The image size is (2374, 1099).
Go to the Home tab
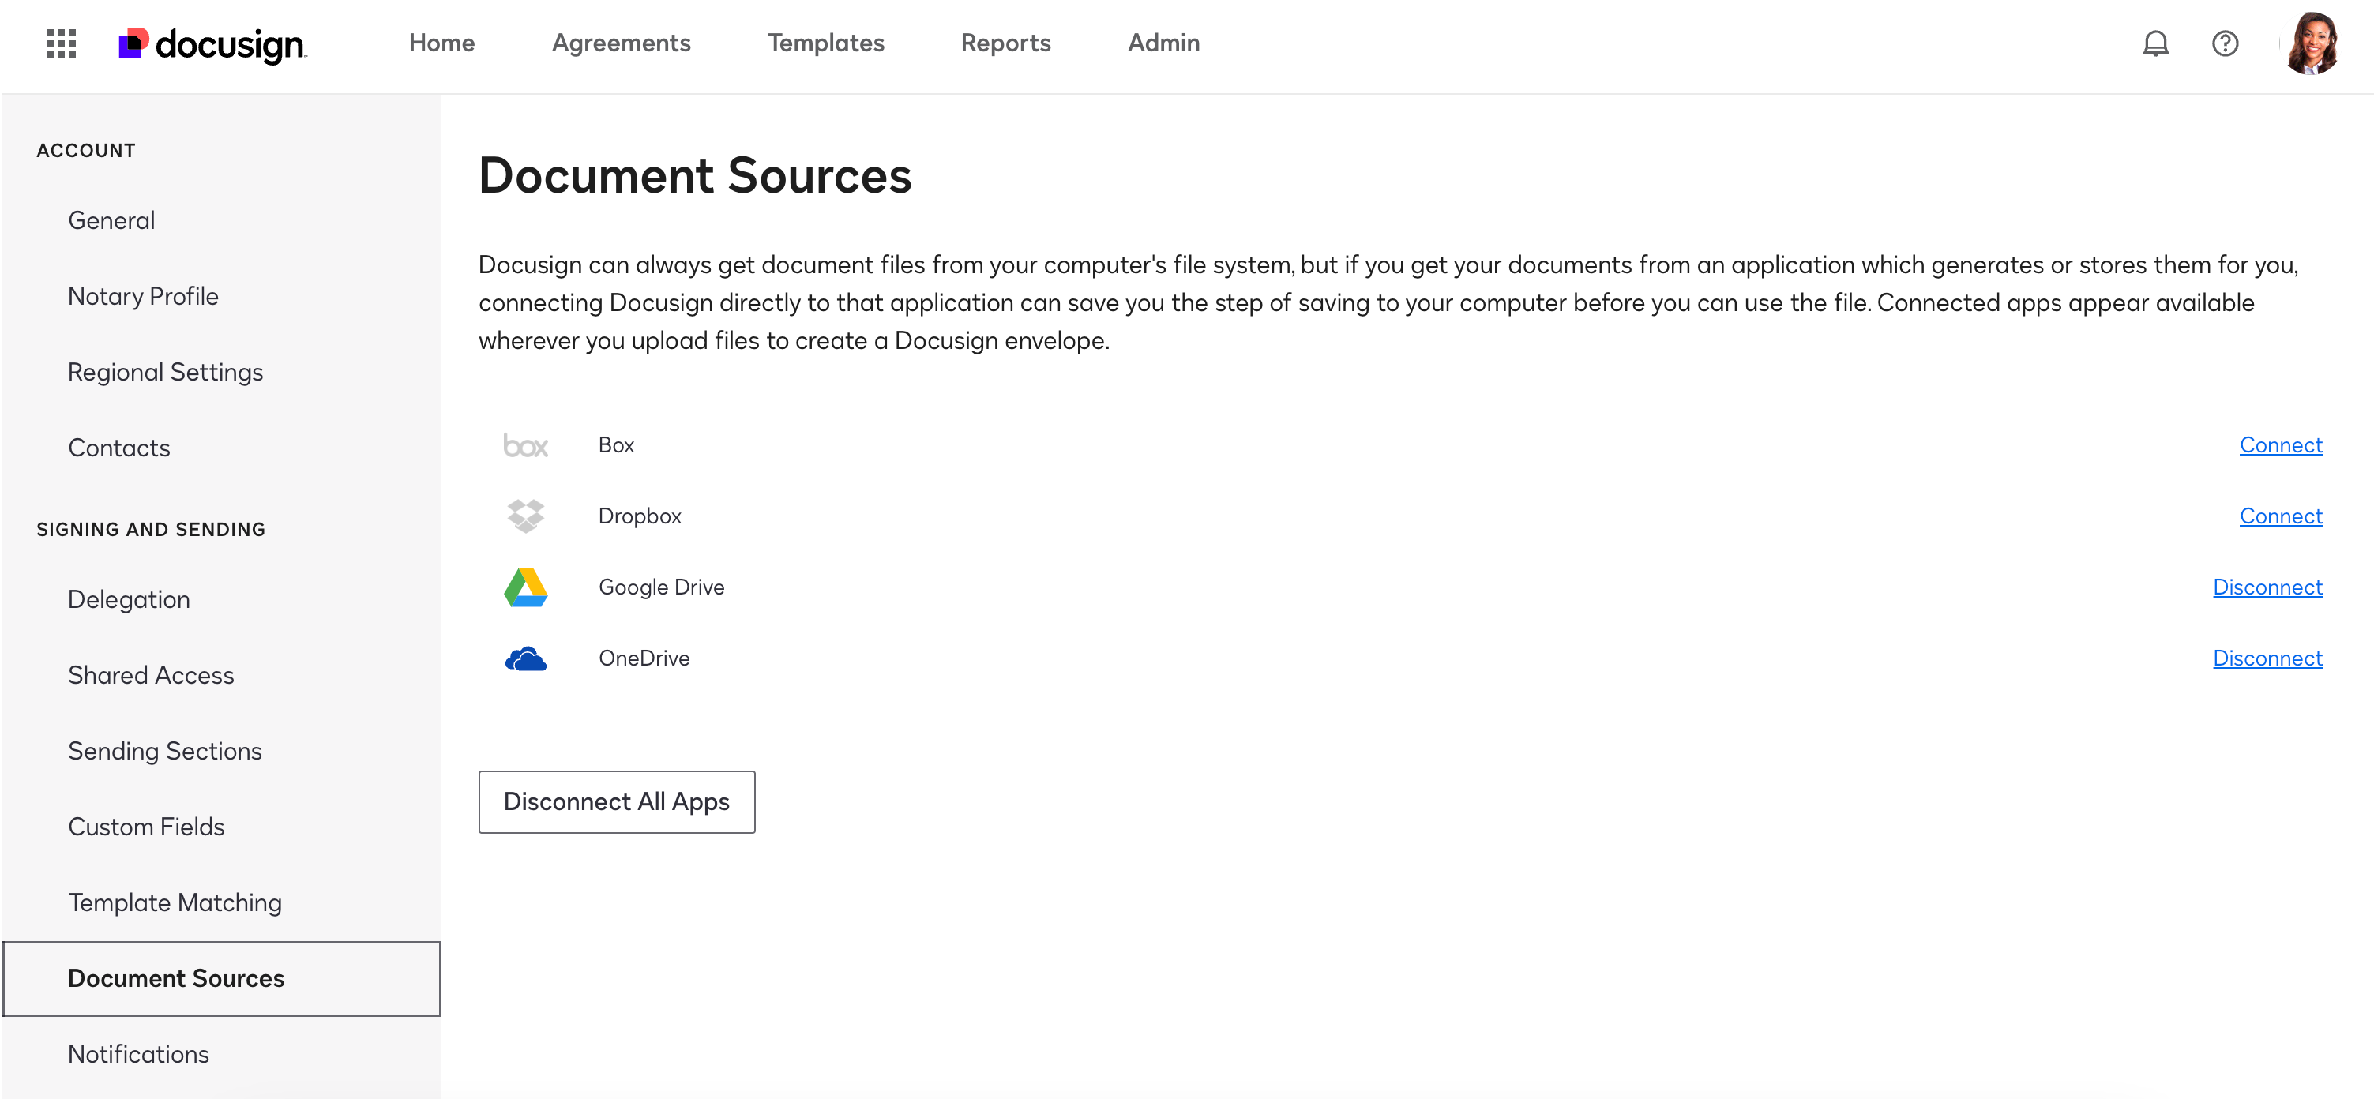point(441,43)
